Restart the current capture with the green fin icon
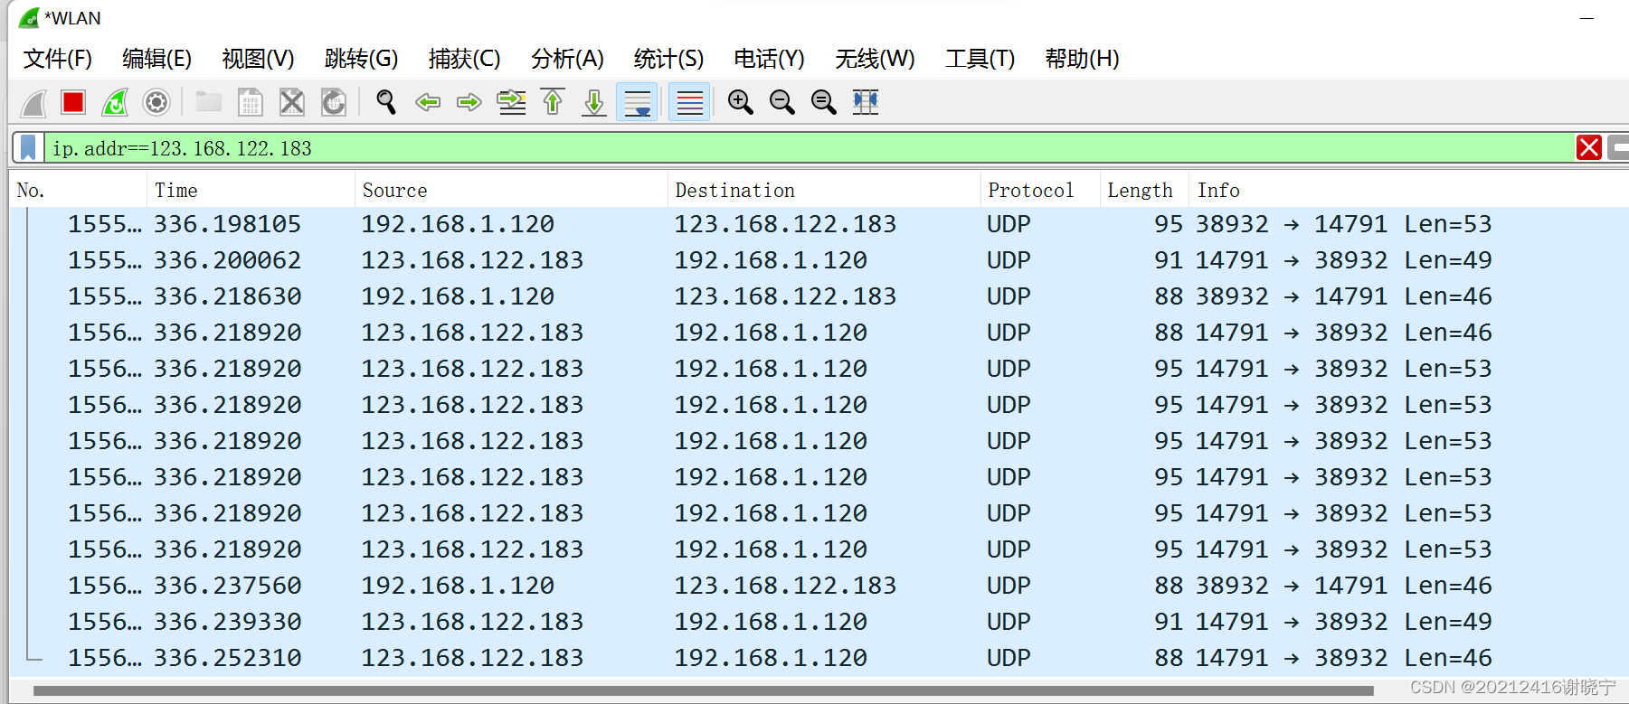Viewport: 1629px width, 704px height. pos(115,102)
